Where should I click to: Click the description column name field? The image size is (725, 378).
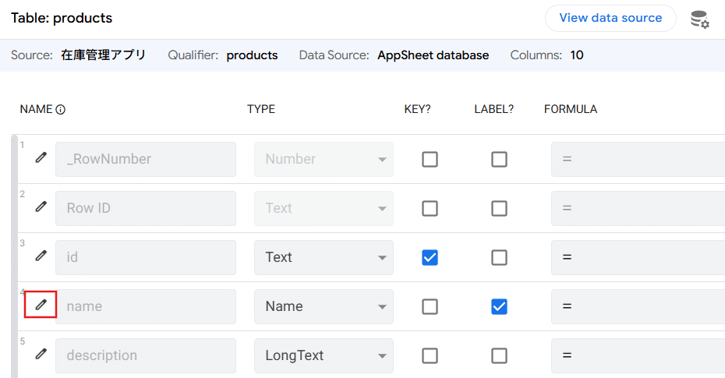coord(146,355)
